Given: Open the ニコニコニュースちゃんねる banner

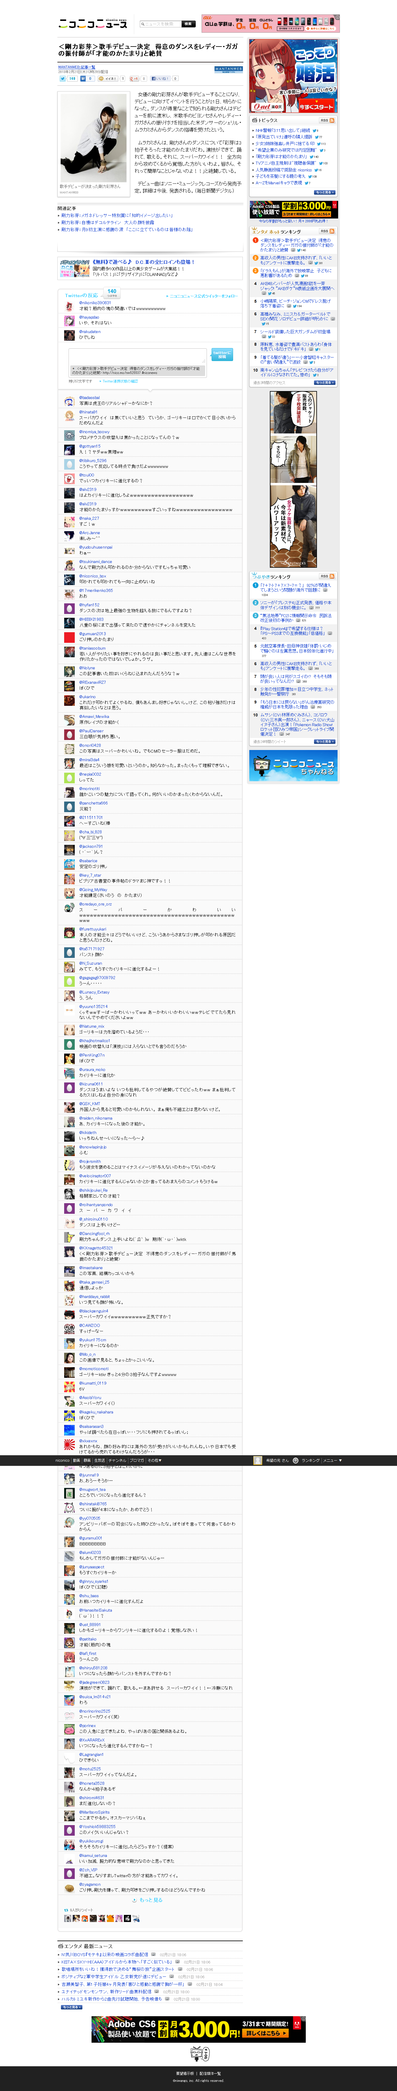Looking at the screenshot, I should (x=293, y=765).
